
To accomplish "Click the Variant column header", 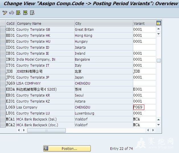I will (144, 23).
